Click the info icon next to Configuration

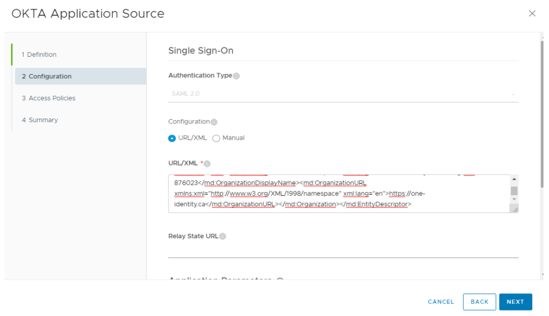pos(214,122)
